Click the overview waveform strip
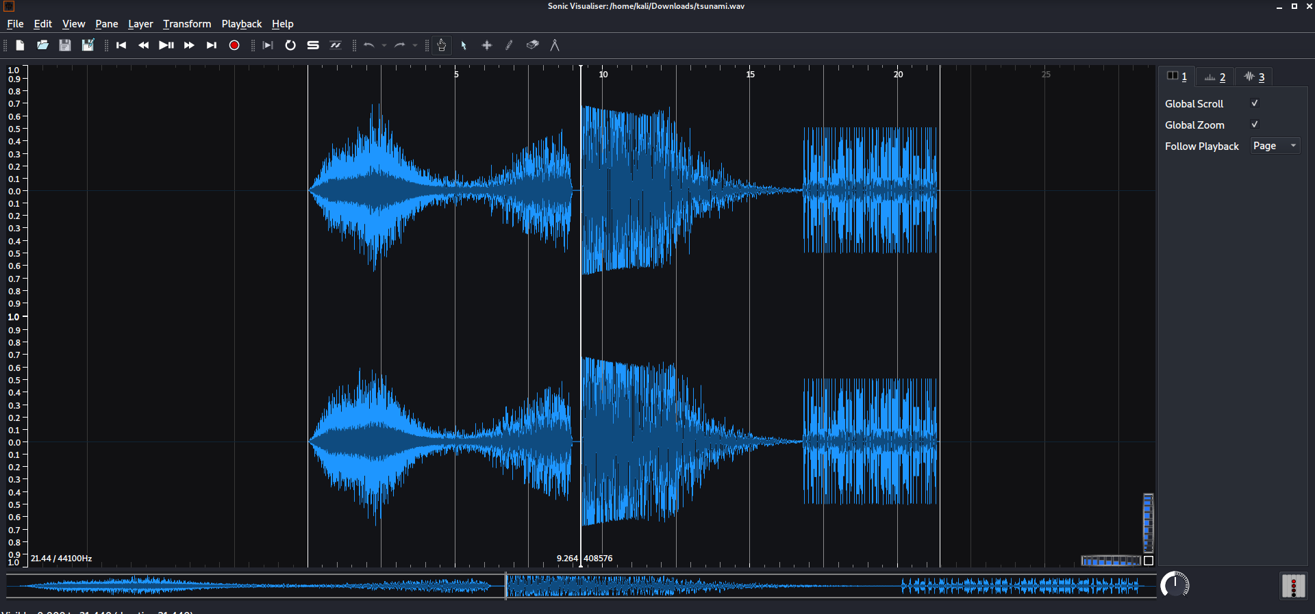Viewport: 1315px width, 614px height. pyautogui.click(x=581, y=586)
